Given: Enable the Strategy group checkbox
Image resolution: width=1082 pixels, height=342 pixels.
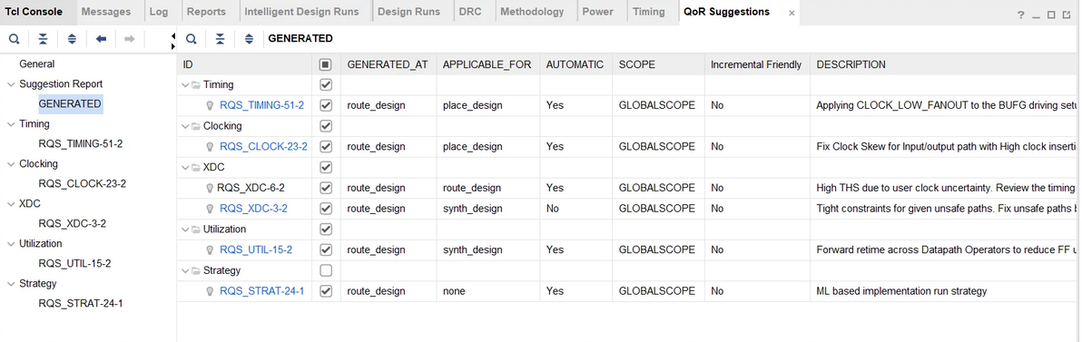Looking at the screenshot, I should pos(327,270).
